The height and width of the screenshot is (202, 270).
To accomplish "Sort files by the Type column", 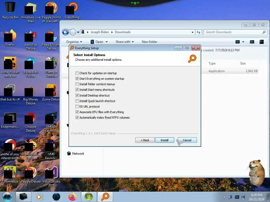I will click(x=212, y=63).
